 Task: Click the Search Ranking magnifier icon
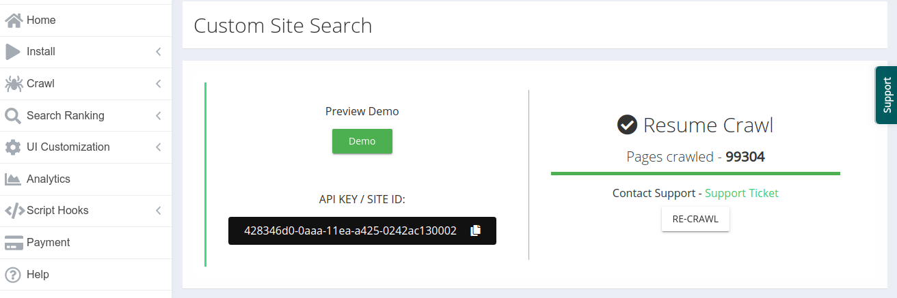click(x=13, y=116)
